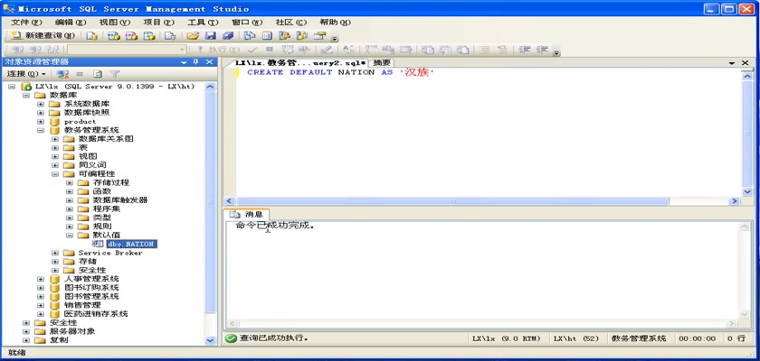The width and height of the screenshot is (760, 361).
Task: Open the 帮助(H) menu
Action: coord(335,23)
